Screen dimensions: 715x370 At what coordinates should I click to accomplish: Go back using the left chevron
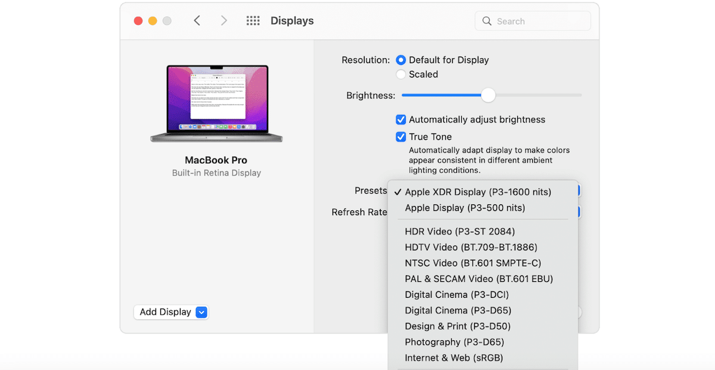click(197, 21)
